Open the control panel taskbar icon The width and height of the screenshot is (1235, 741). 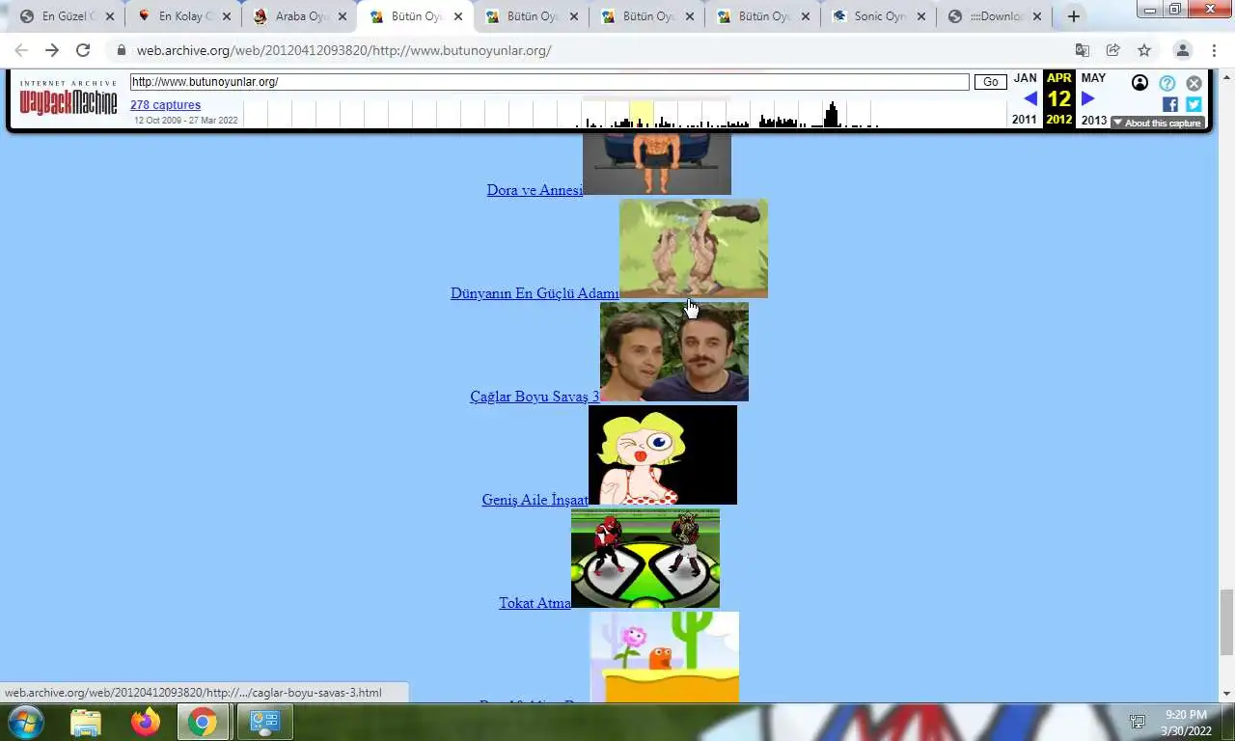click(263, 722)
